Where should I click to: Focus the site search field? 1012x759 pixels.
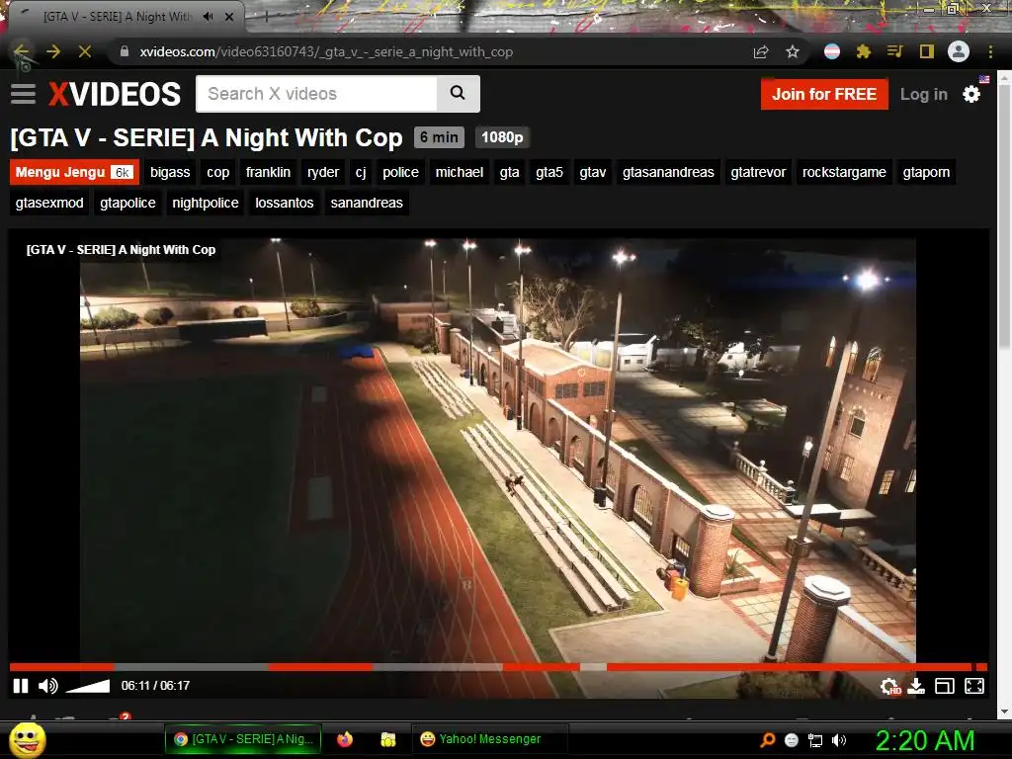(x=316, y=94)
